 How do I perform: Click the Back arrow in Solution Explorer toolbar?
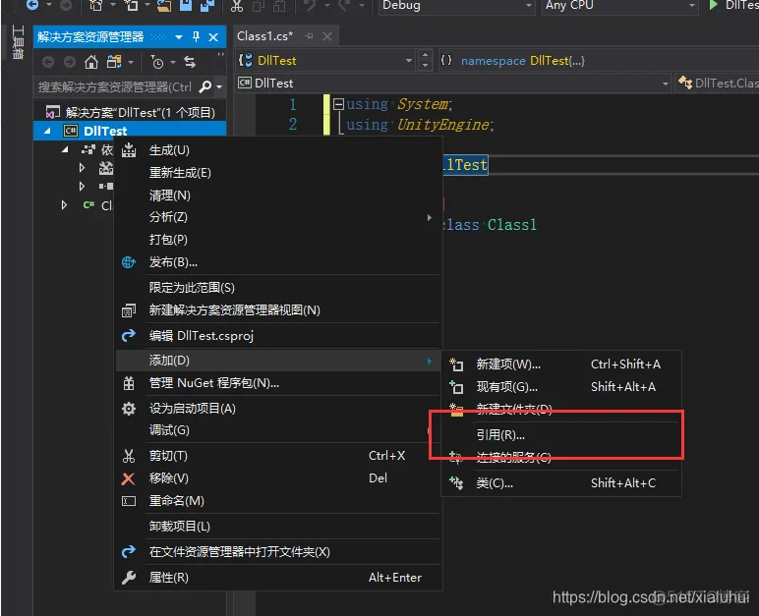(x=47, y=62)
